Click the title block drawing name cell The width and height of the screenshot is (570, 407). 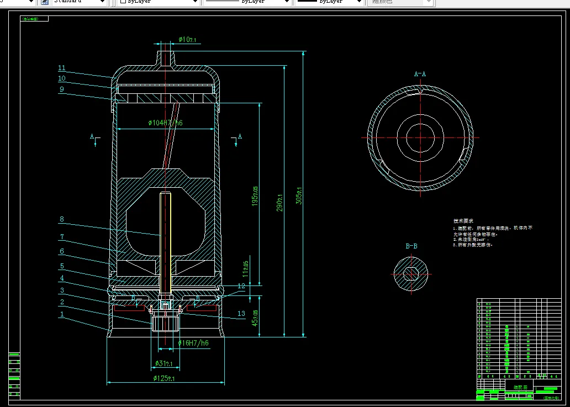520,388
